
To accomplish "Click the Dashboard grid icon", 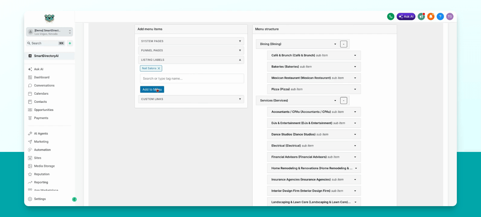I will click(x=30, y=77).
